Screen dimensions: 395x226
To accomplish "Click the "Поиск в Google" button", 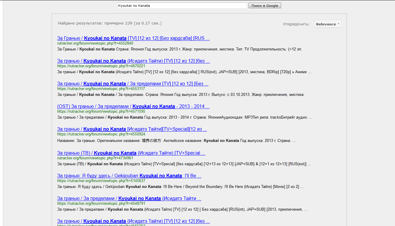I will pos(265,6).
